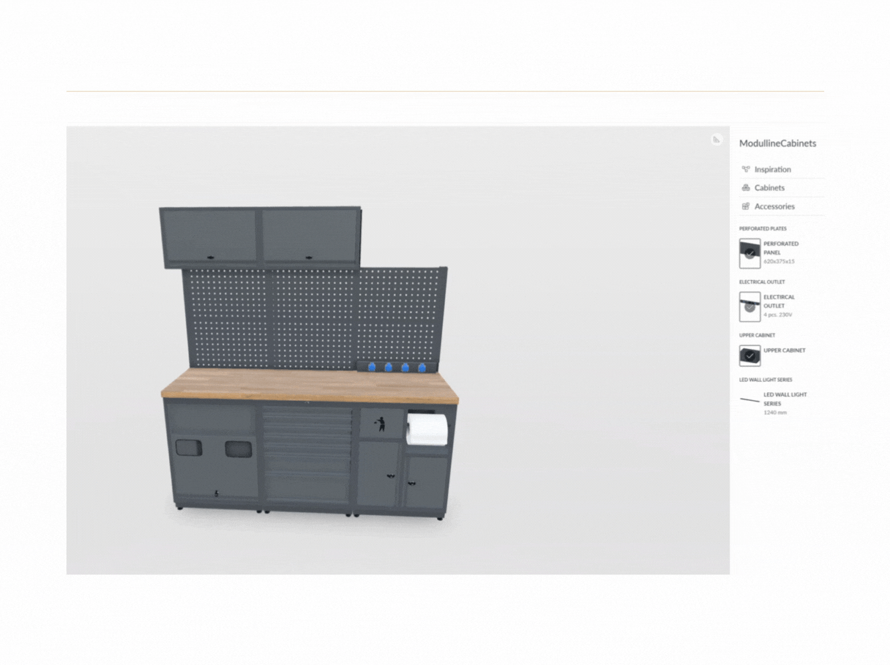Select the wooden worktop in the 3D model

[x=310, y=386]
